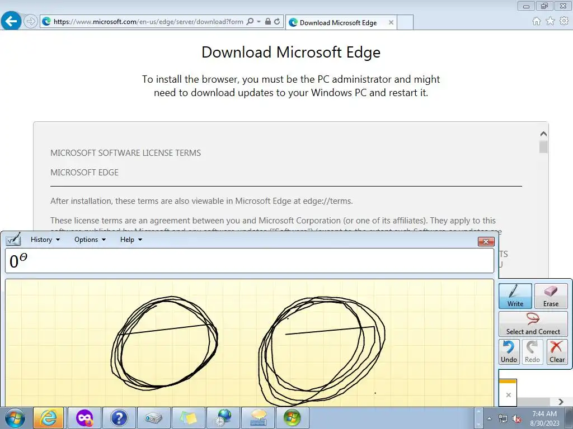
Task: Click the license scroll-up arrow
Action: (543, 134)
